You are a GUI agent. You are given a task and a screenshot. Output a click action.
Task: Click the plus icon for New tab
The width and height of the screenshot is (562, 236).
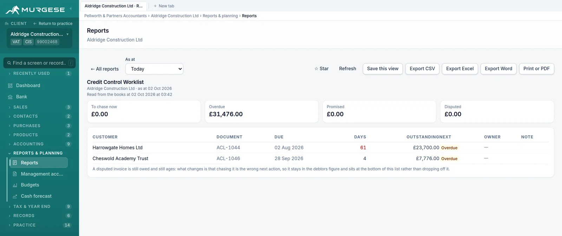(x=155, y=6)
